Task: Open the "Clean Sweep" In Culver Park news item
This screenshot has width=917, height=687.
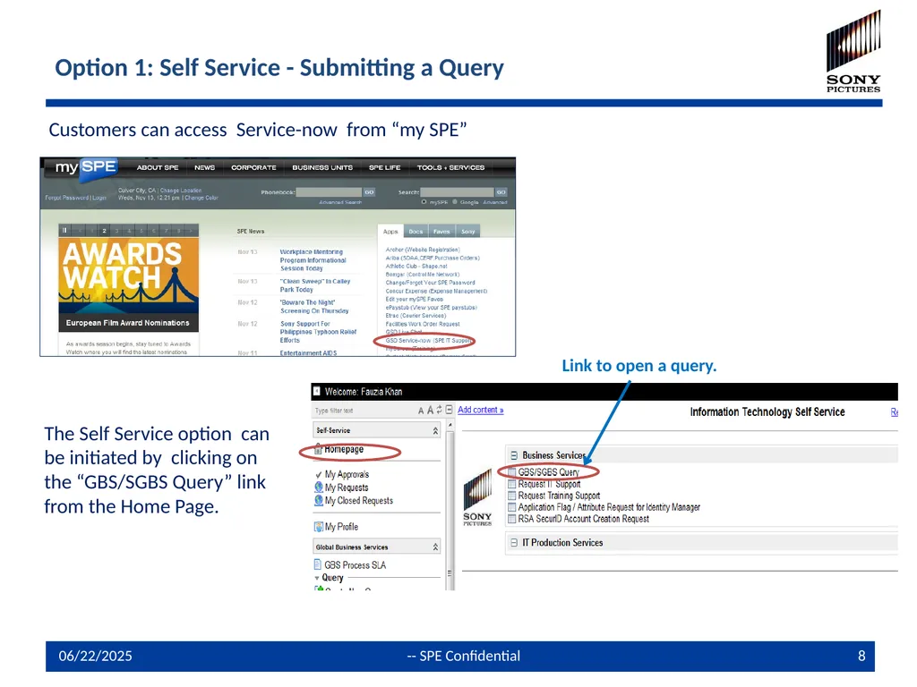Action: 315,285
